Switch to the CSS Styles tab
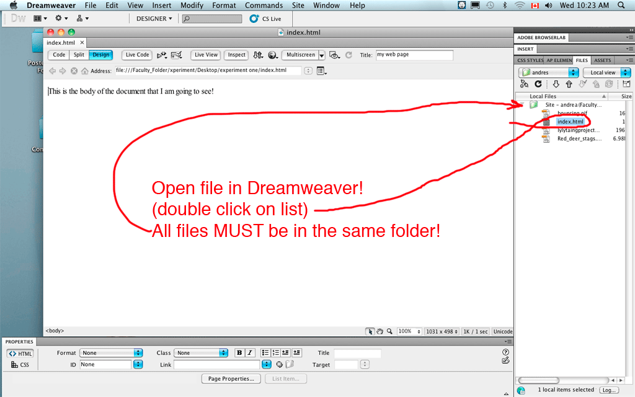Screen dimensions: 635x397 pos(530,60)
